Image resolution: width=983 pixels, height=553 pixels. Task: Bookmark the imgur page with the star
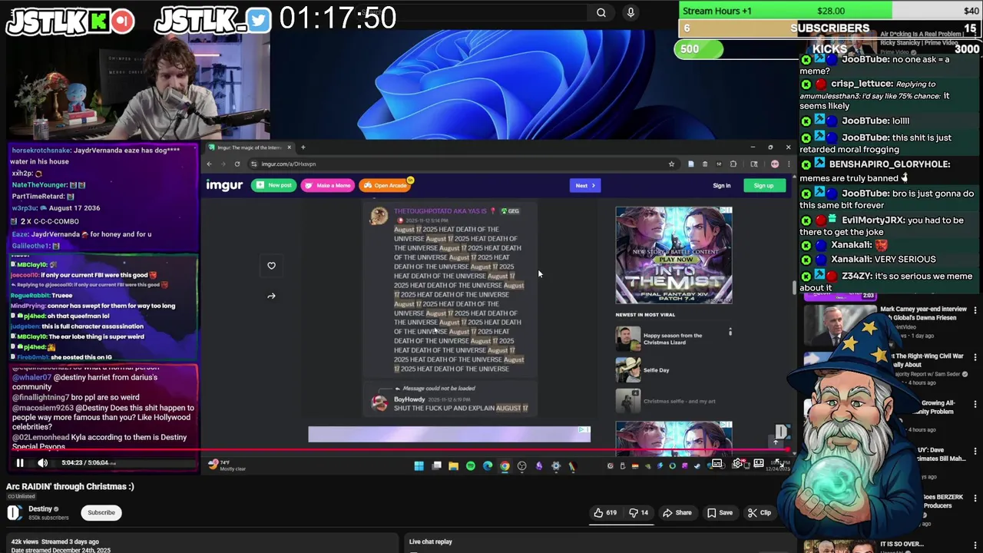[x=671, y=164]
